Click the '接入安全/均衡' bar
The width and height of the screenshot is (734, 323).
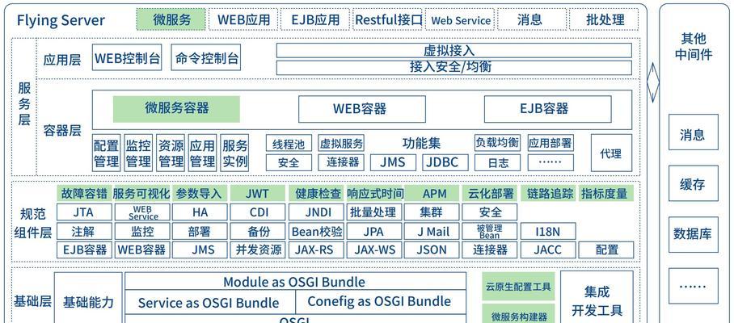pos(454,67)
